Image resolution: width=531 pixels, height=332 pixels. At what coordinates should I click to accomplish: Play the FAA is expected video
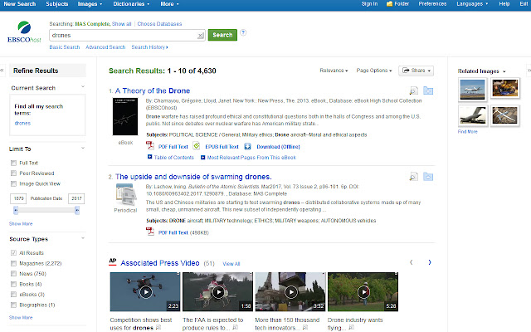pyautogui.click(x=218, y=292)
